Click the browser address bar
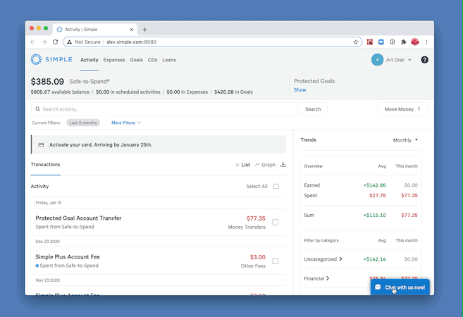This screenshot has width=463, height=317. (x=213, y=42)
